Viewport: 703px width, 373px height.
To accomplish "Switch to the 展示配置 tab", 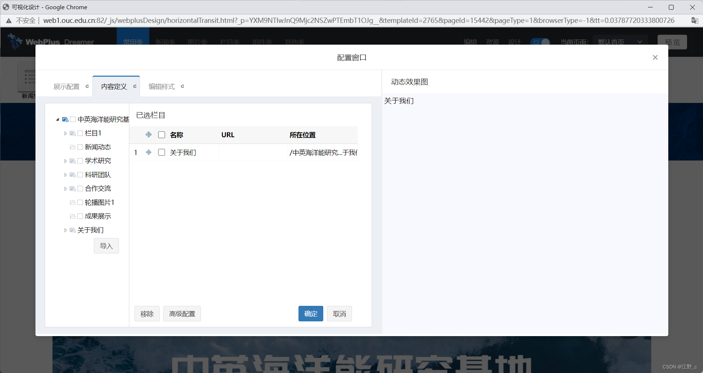I will (66, 86).
